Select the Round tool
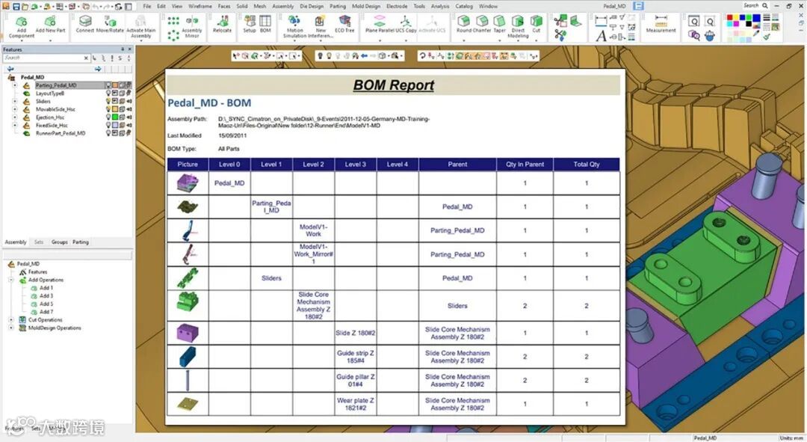 464,24
